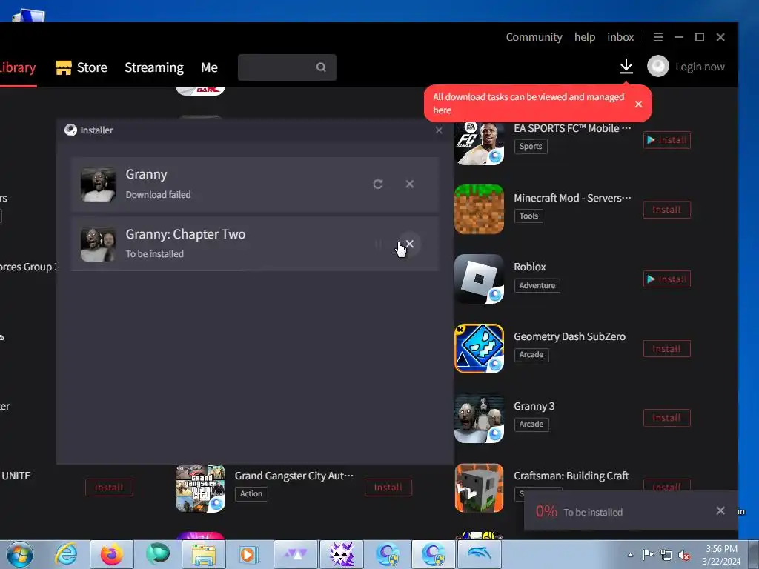
Task: Click the network tray icon
Action: tap(666, 555)
